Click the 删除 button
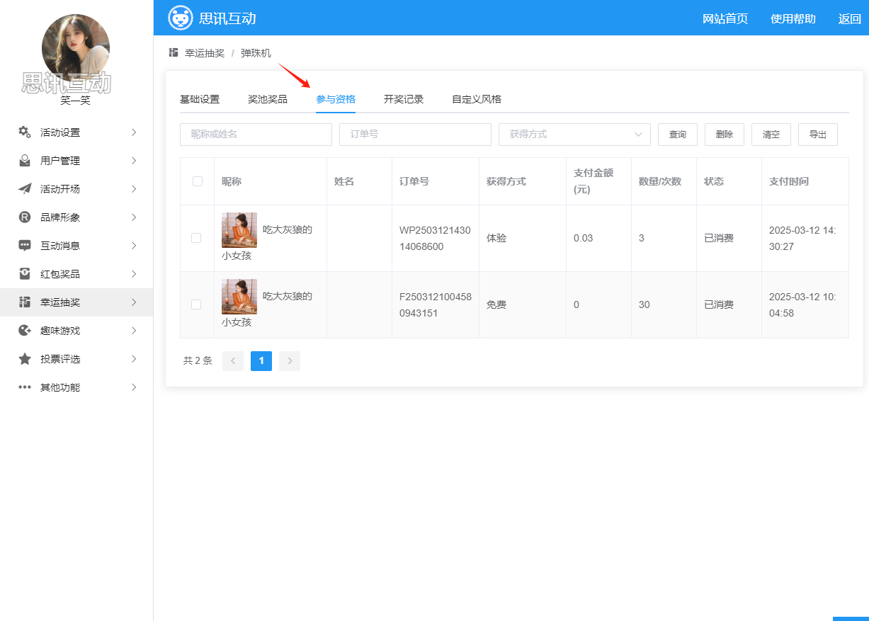 [725, 135]
